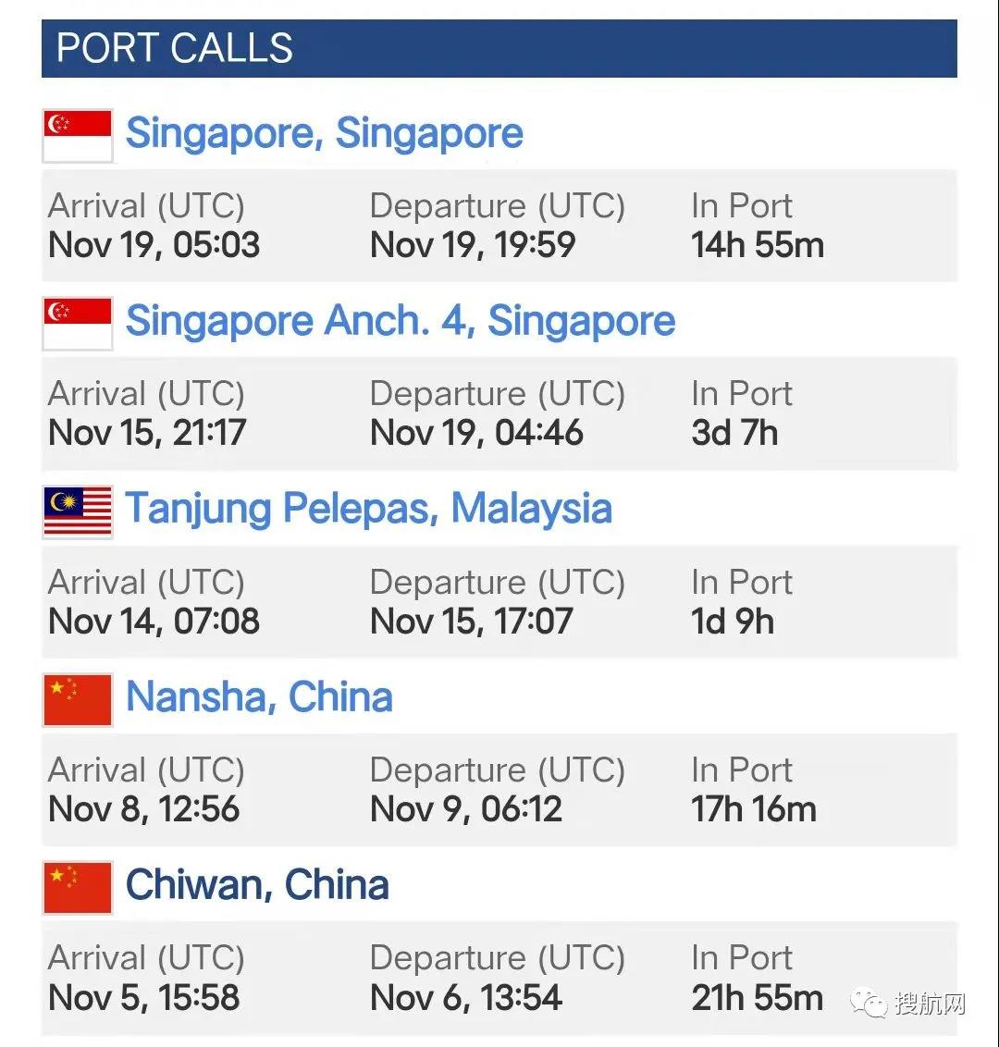Image resolution: width=999 pixels, height=1047 pixels.
Task: Click the 3d 7h in-port duration
Action: point(734,433)
